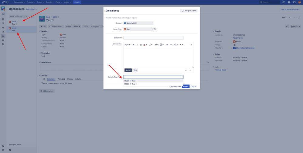Open Order by Priority dropdown
This screenshot has width=303, height=153.
(19, 16)
